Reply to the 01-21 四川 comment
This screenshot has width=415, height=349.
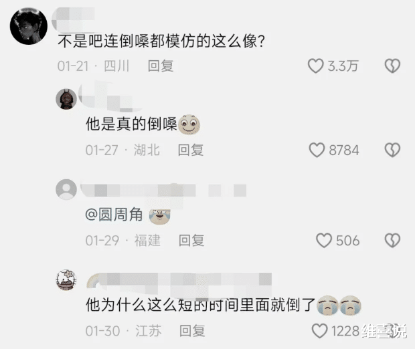[x=161, y=66]
